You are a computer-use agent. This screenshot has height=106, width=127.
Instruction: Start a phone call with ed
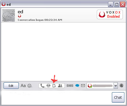pyautogui.click(x=42, y=86)
